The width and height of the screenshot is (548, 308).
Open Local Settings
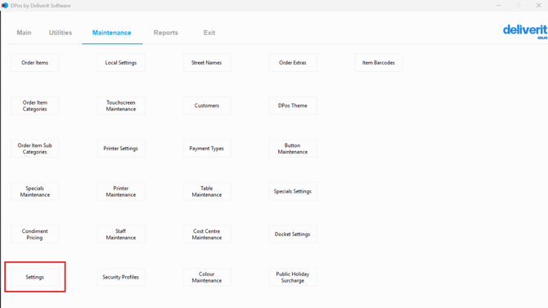121,63
